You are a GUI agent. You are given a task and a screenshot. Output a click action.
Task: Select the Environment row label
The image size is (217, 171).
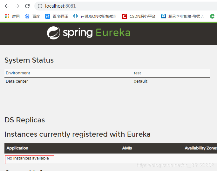[18, 73]
